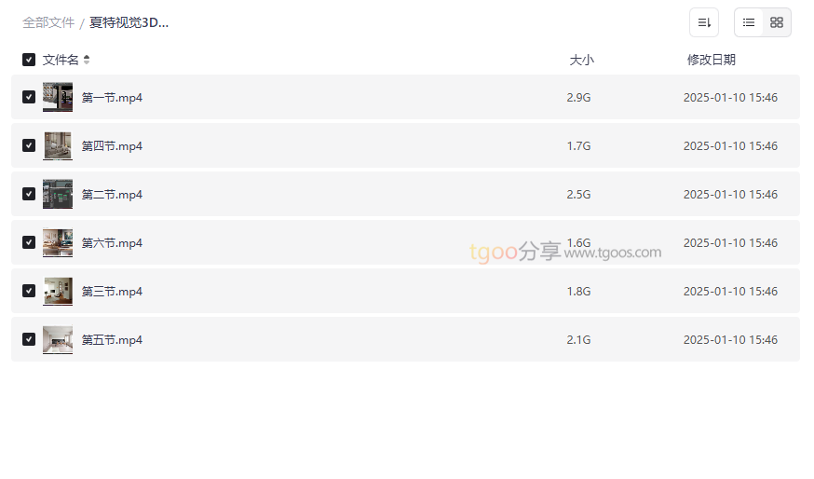Image resolution: width=814 pixels, height=479 pixels.
Task: Click the 第三节.mp4 file name
Action: click(x=112, y=292)
